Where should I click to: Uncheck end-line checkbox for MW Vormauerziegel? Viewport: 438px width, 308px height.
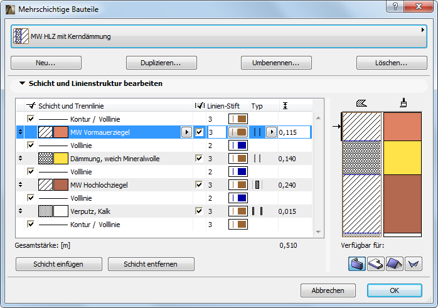click(x=199, y=132)
